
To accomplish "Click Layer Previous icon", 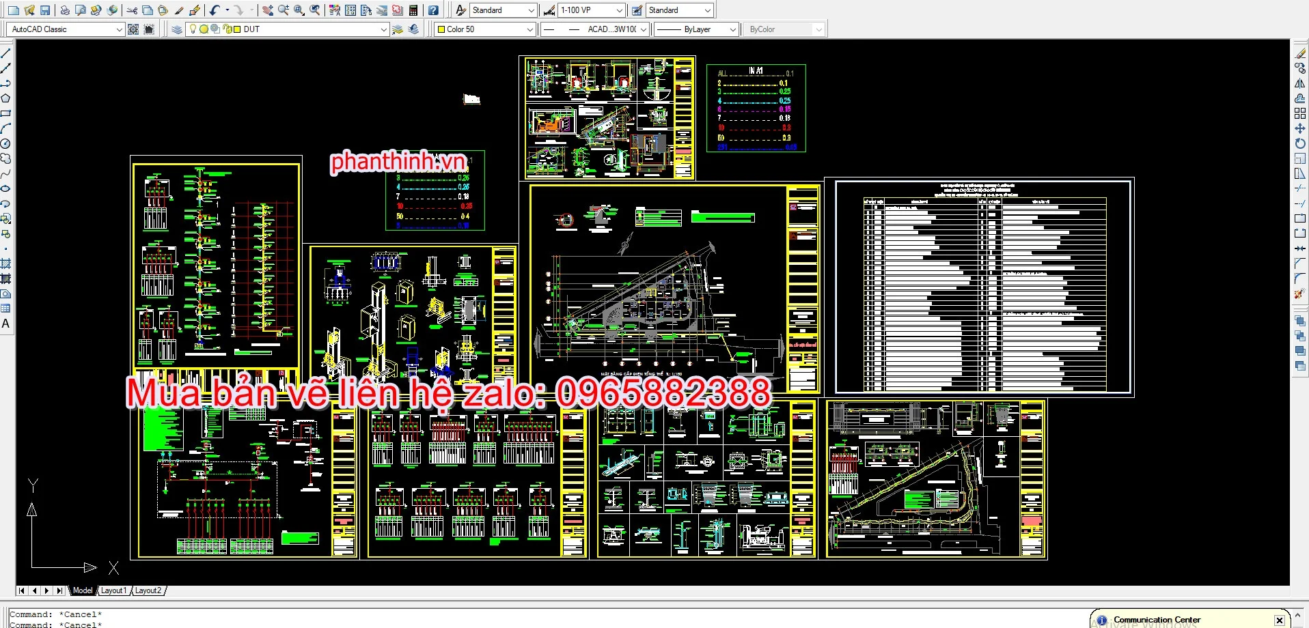I will pyautogui.click(x=413, y=29).
